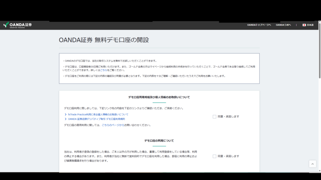
Task: Click the scrollbar down arrow
Action: tap(319, 171)
